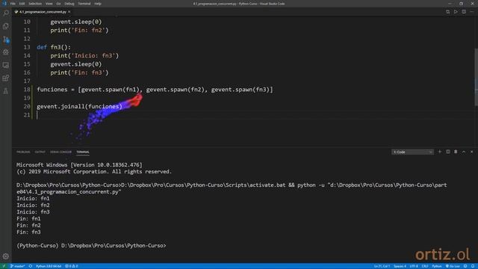Screen dimensions: 478x269
Task: Open the Explorer view icon
Action: 6,26
